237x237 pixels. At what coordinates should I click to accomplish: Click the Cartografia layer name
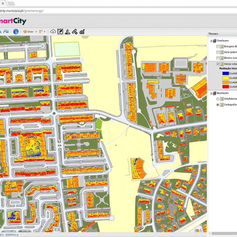pyautogui.click(x=230, y=105)
